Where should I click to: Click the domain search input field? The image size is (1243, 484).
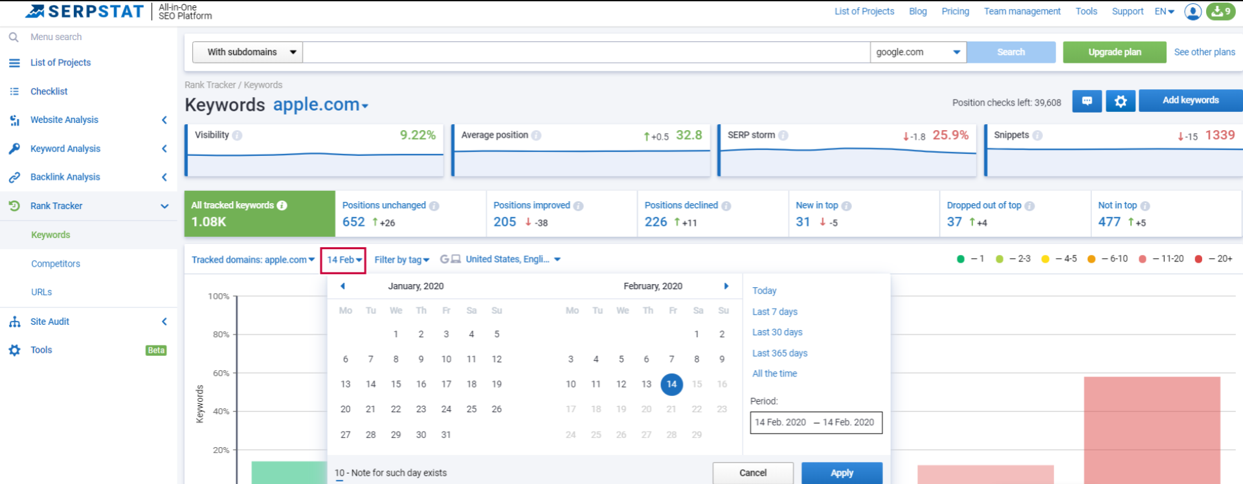coord(586,52)
